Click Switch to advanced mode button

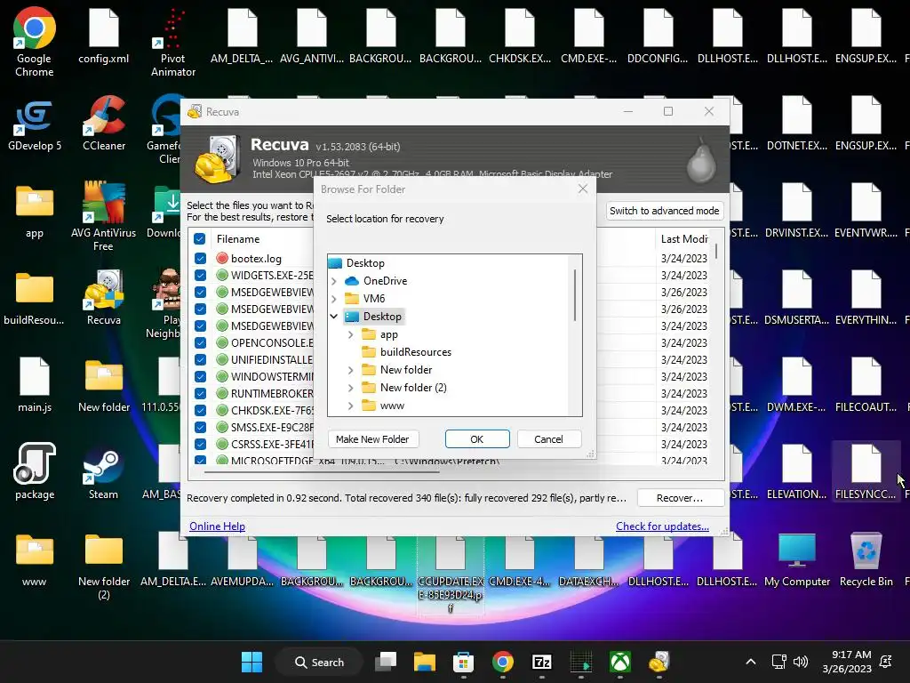point(665,211)
